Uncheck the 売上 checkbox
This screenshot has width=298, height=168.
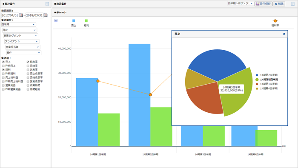(x=3, y=62)
